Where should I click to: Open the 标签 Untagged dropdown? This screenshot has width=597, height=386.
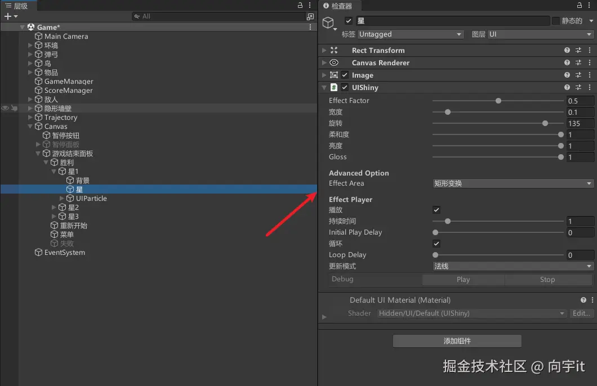click(411, 34)
